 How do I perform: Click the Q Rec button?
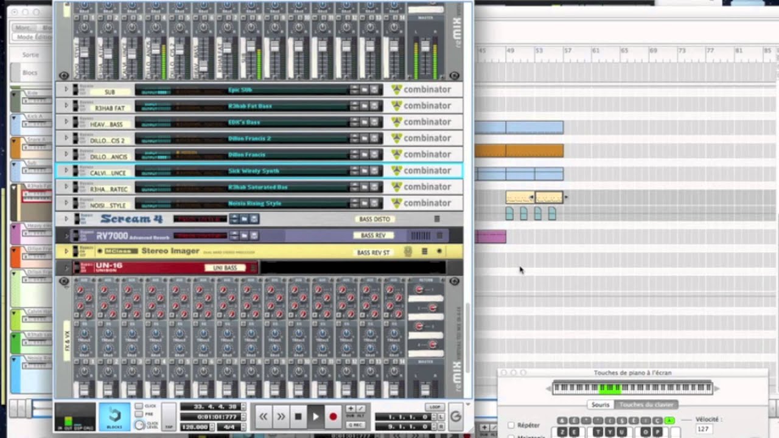click(355, 425)
